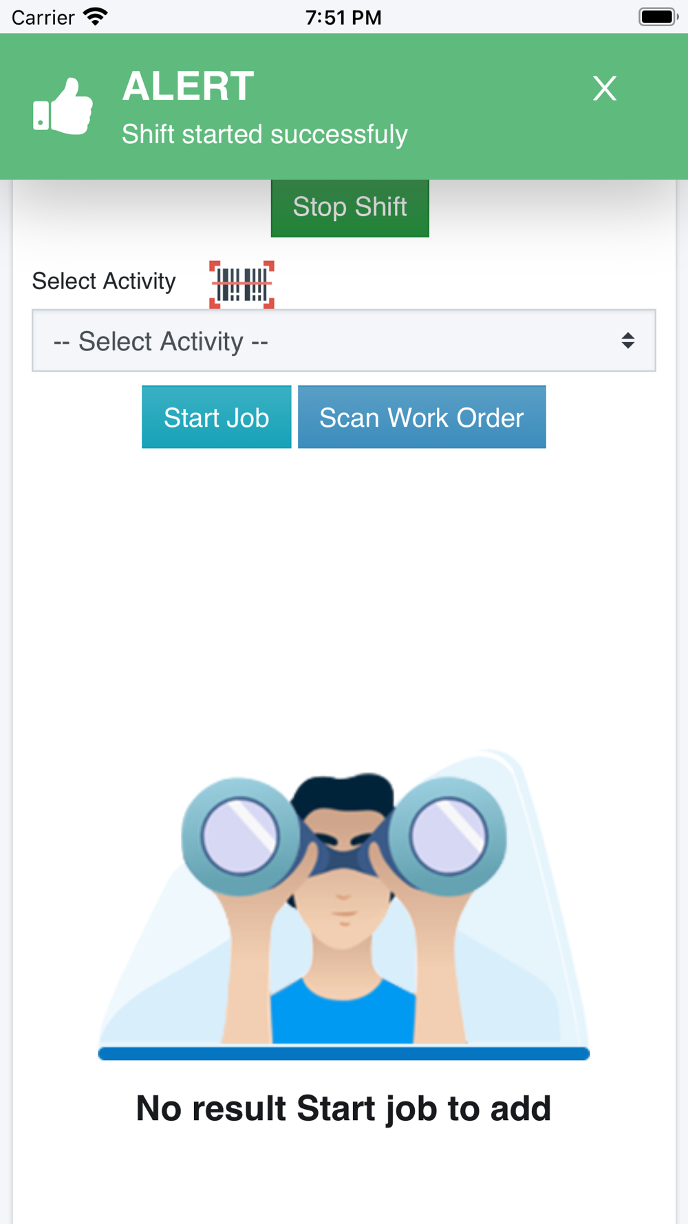The image size is (688, 1224).
Task: Tap the Scan Work Order button
Action: (422, 417)
